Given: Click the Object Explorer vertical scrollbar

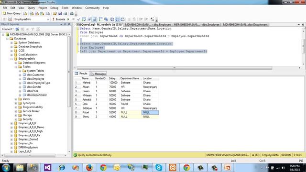Looking at the screenshot, I should (69, 71).
